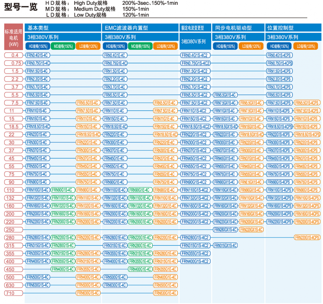Click the 型号一览 page title
Image resolution: width=323 pixels, height=304 pixels.
pyautogui.click(x=21, y=7)
